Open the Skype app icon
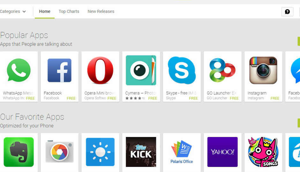The width and height of the screenshot is (300, 172). tap(182, 70)
